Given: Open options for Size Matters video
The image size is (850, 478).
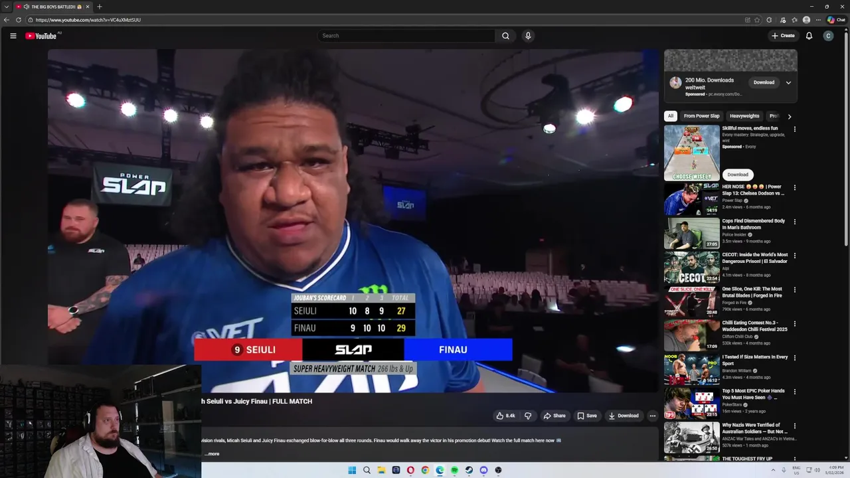Looking at the screenshot, I should (794, 358).
